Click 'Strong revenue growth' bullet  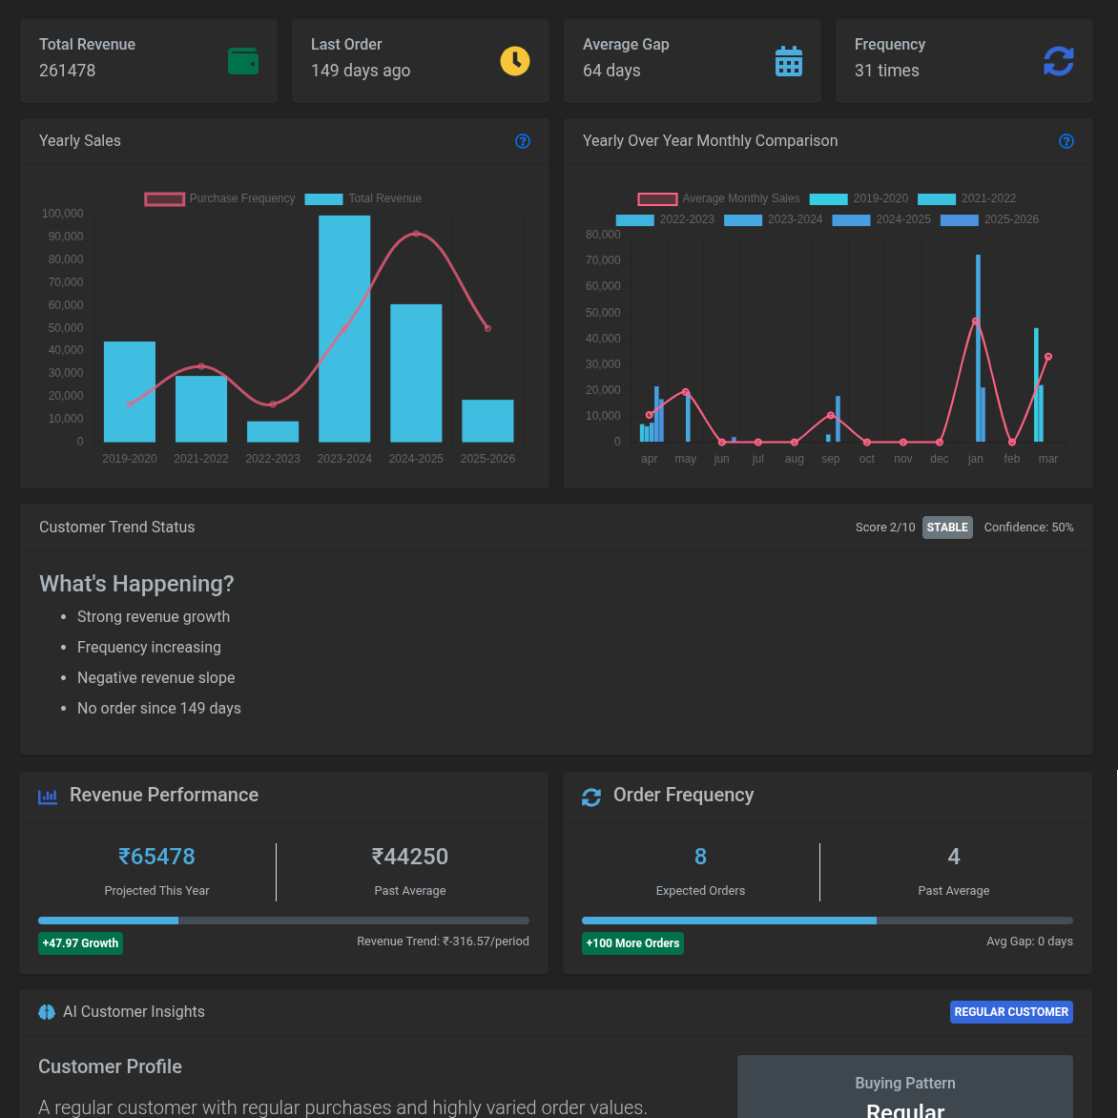[154, 617]
